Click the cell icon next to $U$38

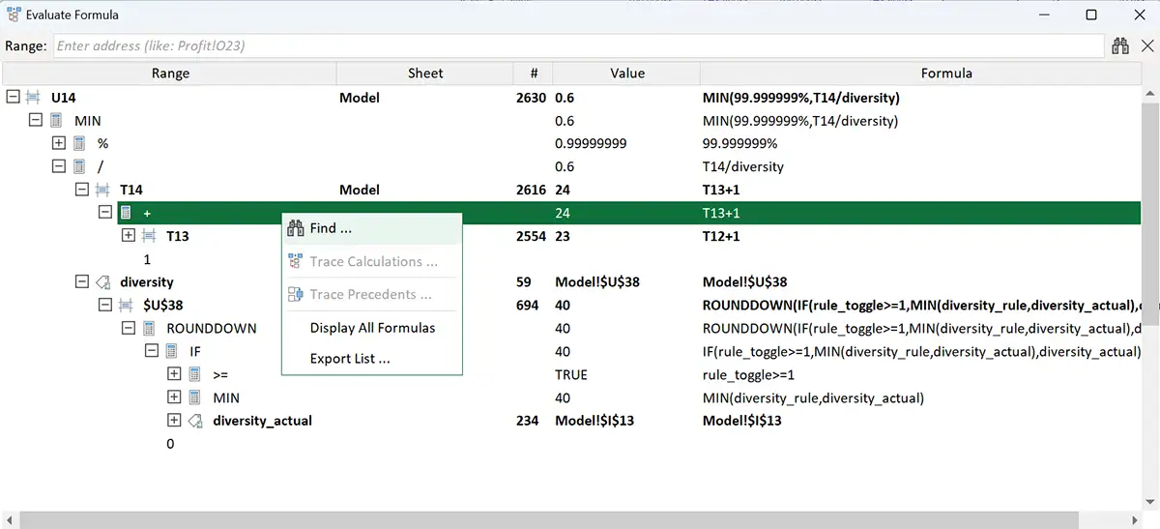click(x=126, y=305)
